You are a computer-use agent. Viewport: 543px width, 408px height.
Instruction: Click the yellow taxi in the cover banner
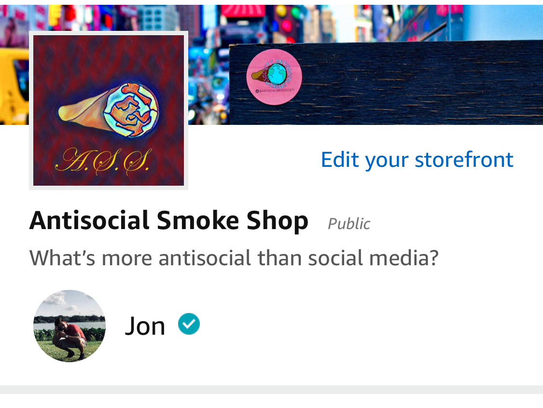tap(14, 86)
